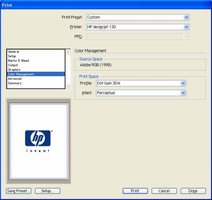Cancel the print dialog
This screenshot has height=200, width=212.
click(x=164, y=191)
